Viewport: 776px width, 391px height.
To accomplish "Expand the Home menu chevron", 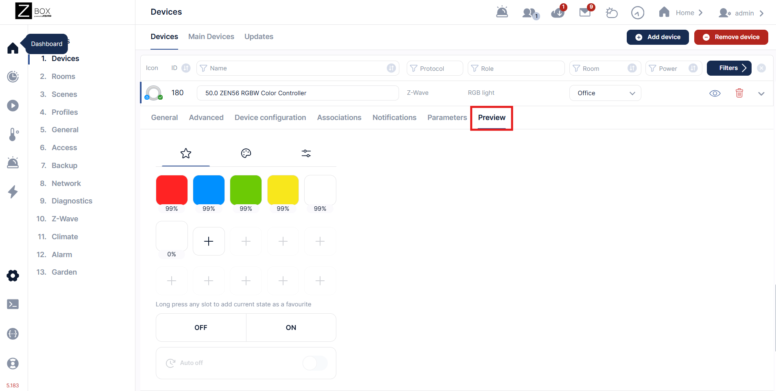I will coord(700,13).
